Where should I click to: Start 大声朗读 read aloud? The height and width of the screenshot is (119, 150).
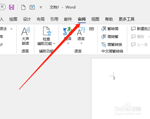26,36
